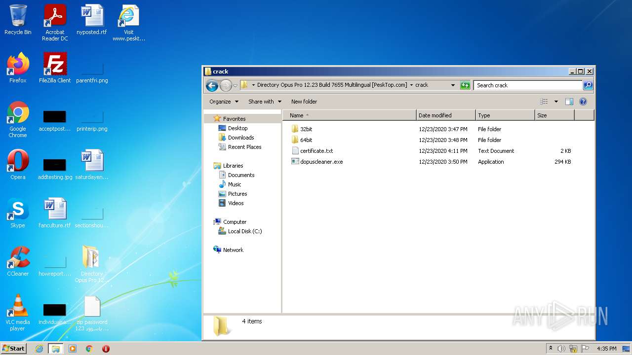
Task: Open Libraries in navigation pane
Action: (x=233, y=166)
